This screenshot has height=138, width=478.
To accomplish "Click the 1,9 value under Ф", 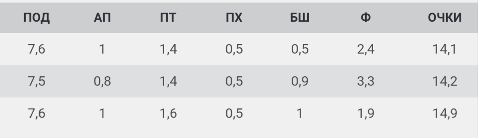I will click(366, 114).
